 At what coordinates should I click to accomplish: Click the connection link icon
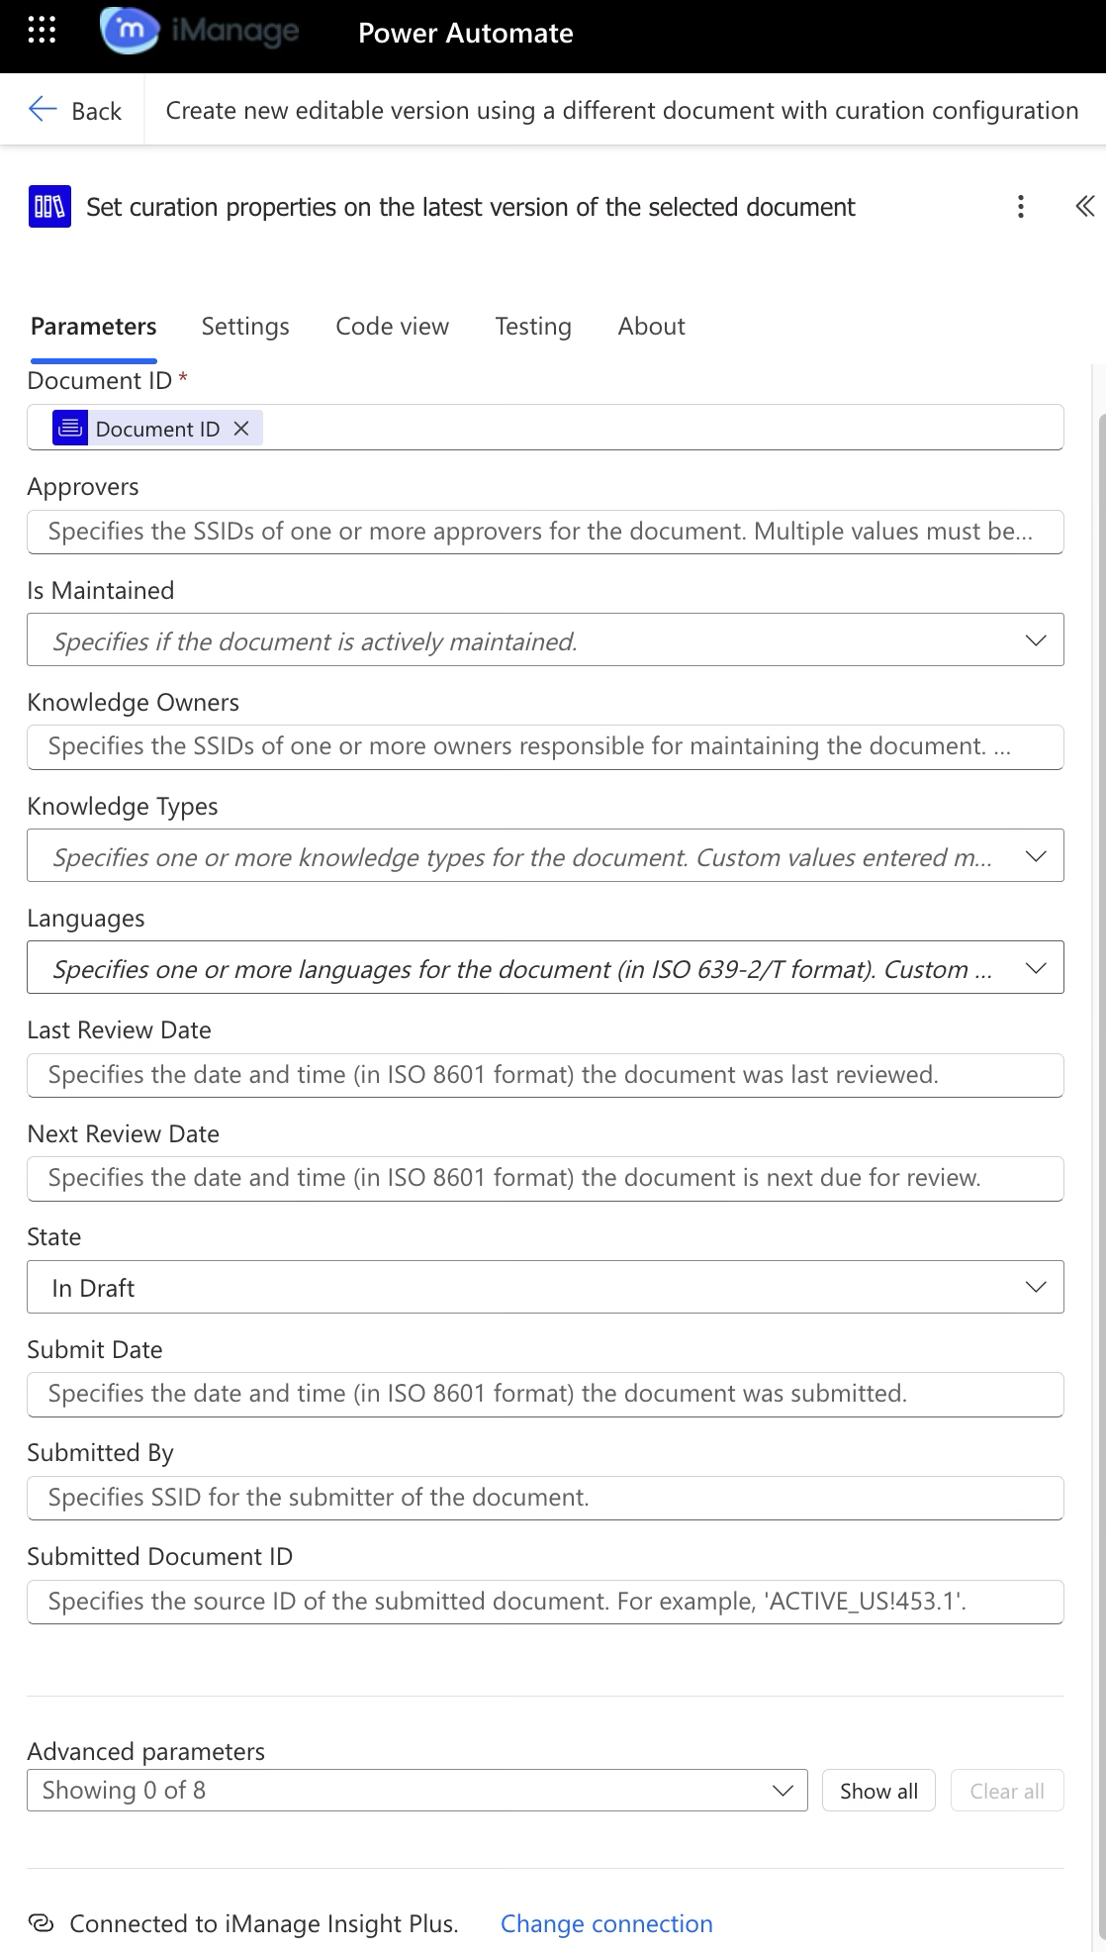41,1923
